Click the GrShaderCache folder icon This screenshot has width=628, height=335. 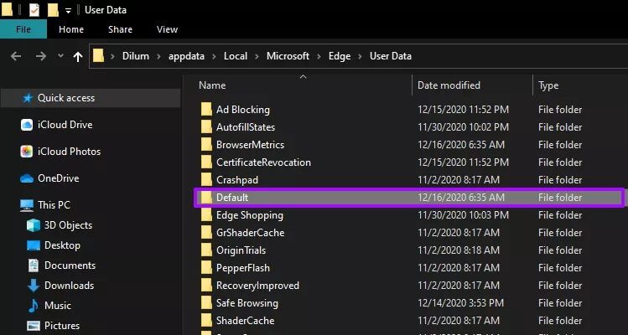tap(206, 233)
